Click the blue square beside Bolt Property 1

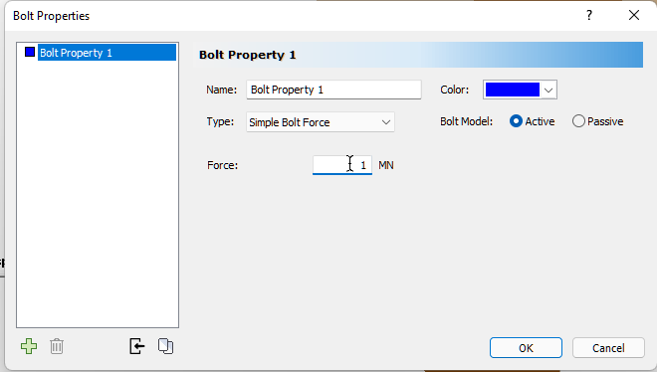pyautogui.click(x=30, y=52)
